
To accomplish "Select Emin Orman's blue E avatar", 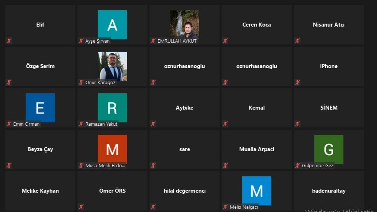I will point(40,108).
